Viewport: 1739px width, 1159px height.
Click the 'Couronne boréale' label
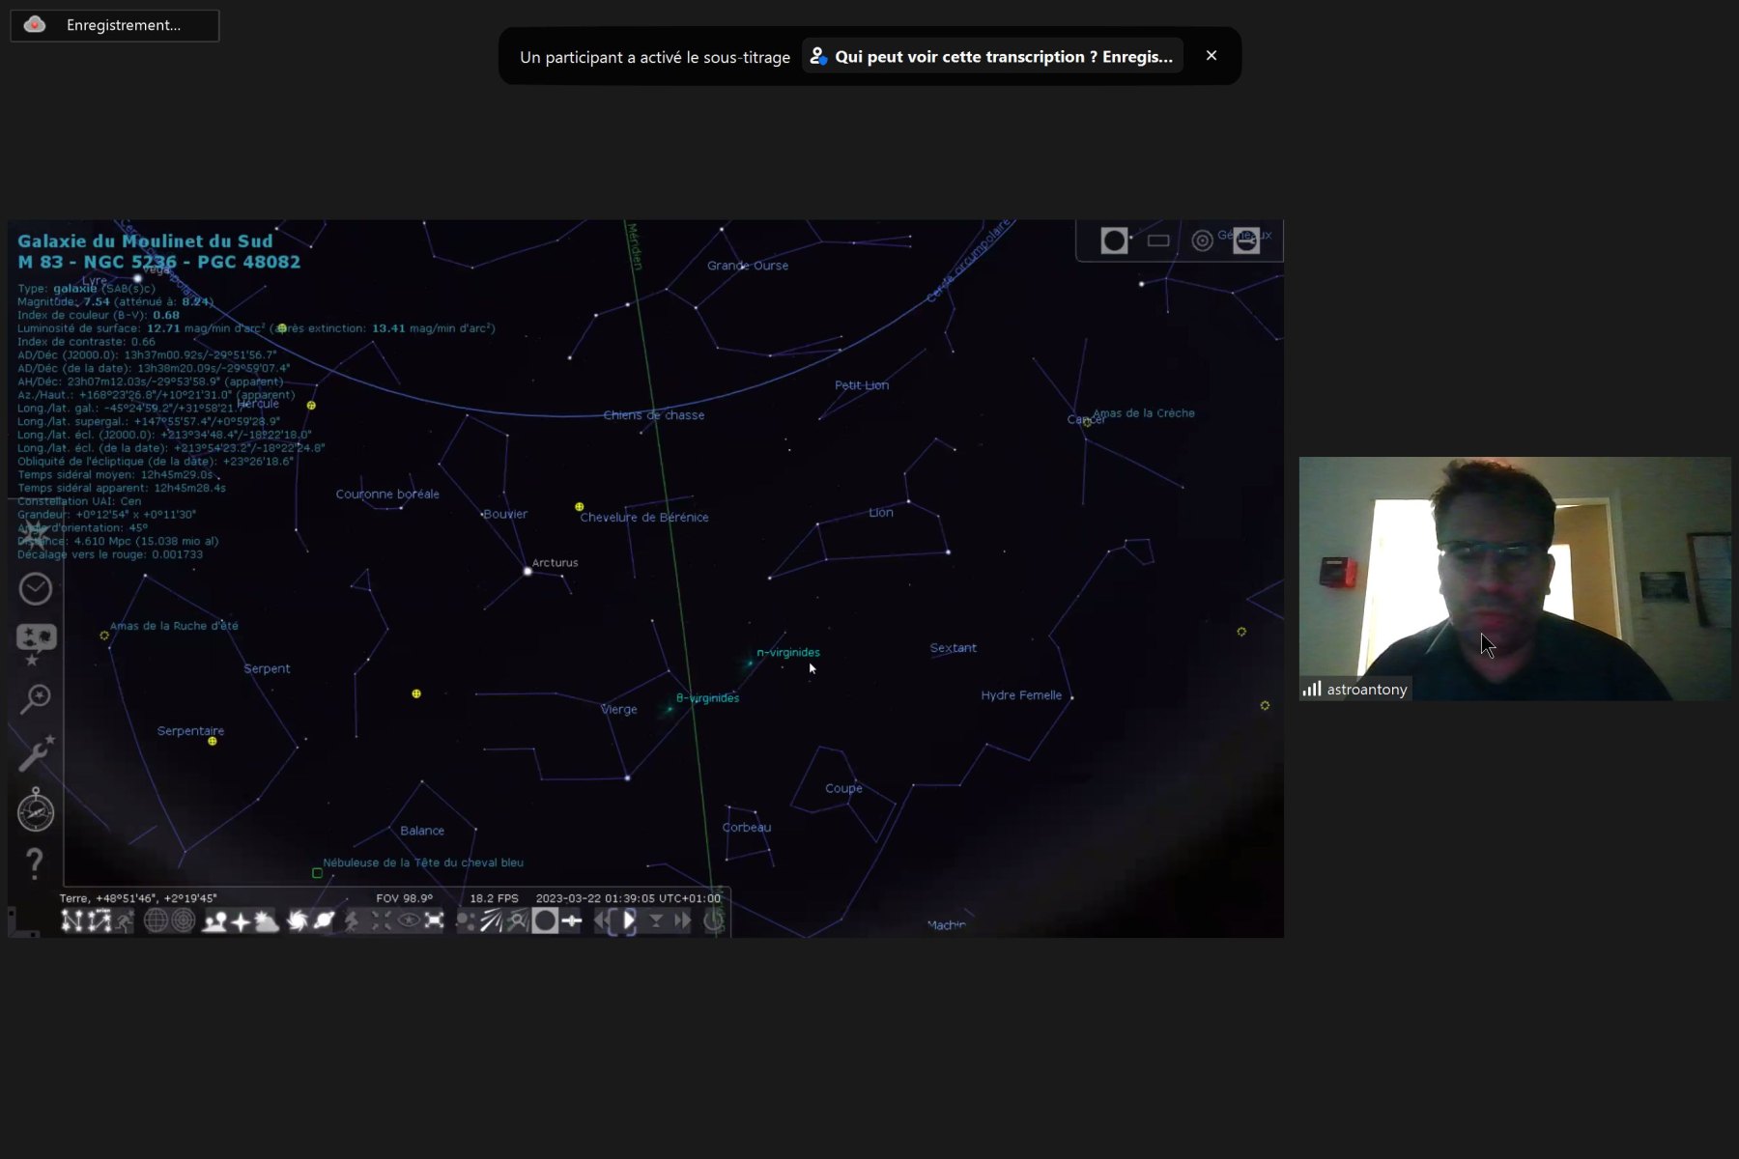click(387, 495)
